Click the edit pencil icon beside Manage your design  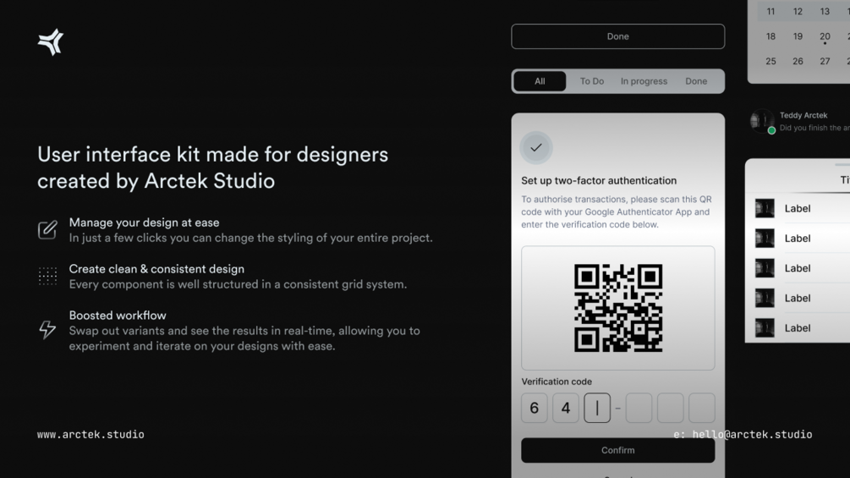(x=47, y=230)
